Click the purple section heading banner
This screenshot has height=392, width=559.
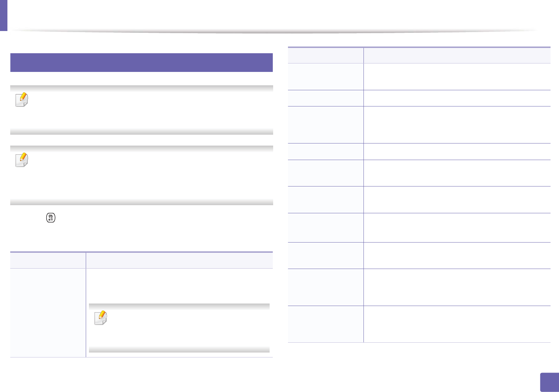point(141,63)
